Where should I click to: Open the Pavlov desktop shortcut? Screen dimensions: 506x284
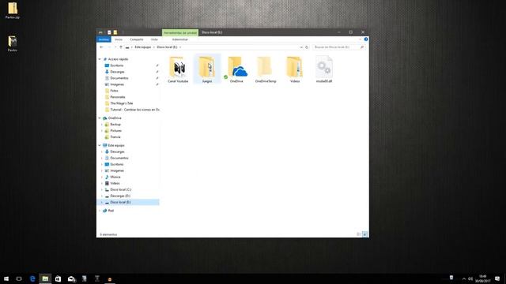[x=13, y=43]
